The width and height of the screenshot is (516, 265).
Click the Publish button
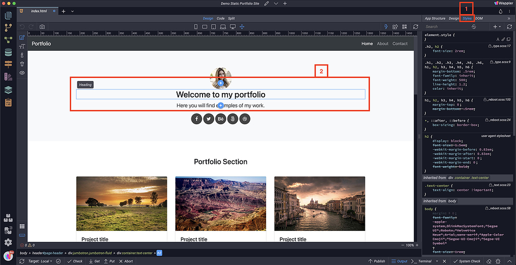376,261
